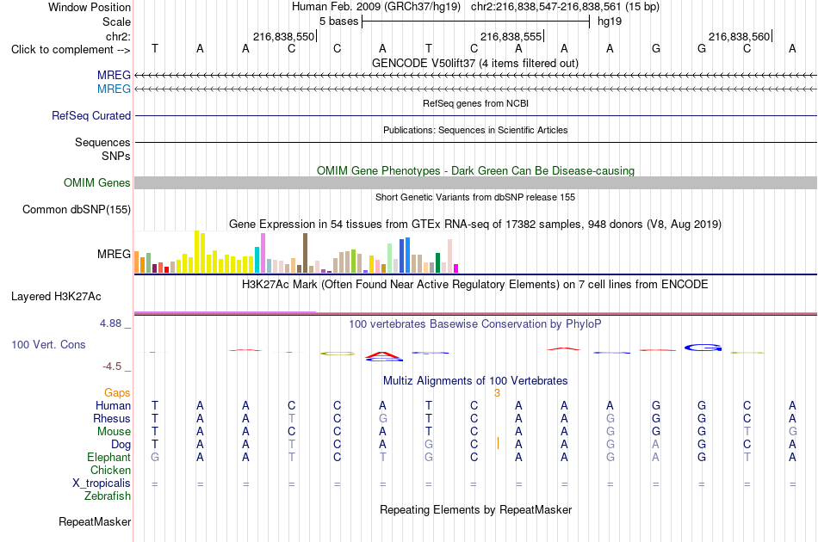Click the RepeatMasker track label
Screen dimensions: 818x542
[x=95, y=521]
